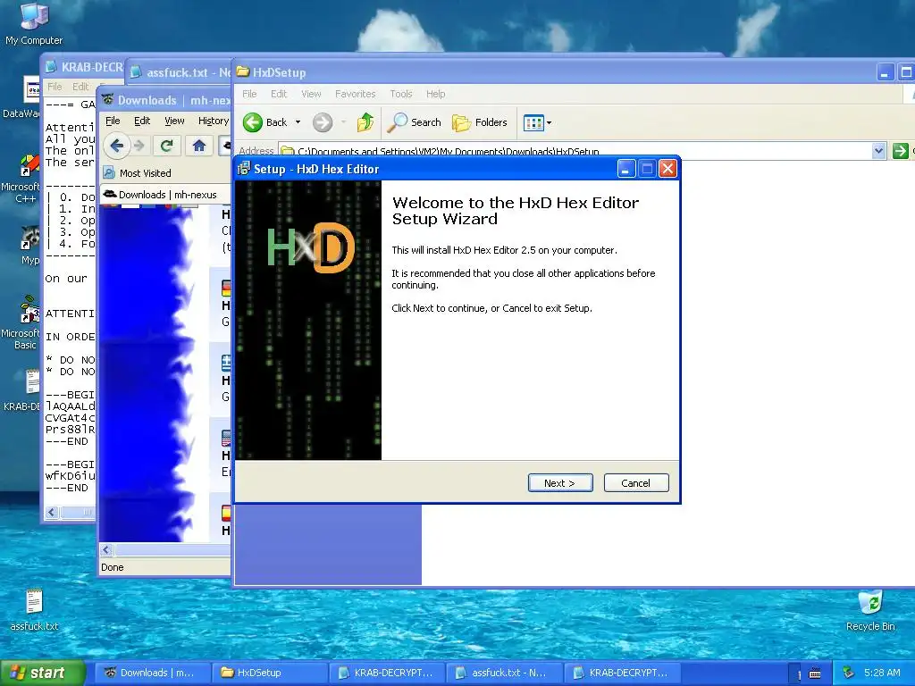915x686 pixels.
Task: Click left arrow of KRAB-DECRYPT notepad scrollbar
Action: point(51,512)
